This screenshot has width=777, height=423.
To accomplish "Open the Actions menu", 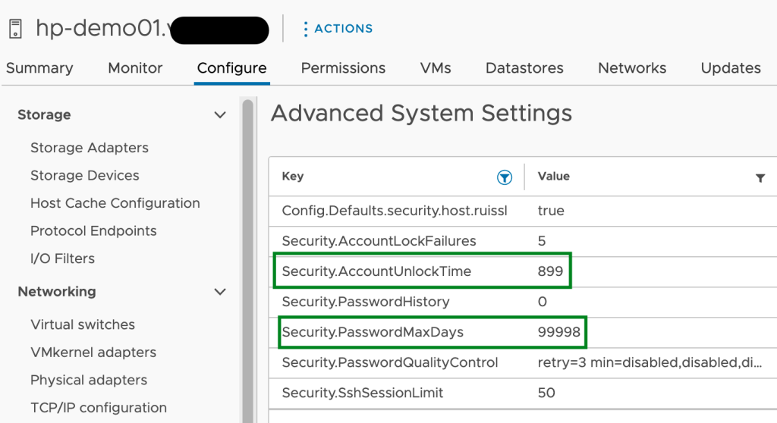I will click(x=338, y=29).
